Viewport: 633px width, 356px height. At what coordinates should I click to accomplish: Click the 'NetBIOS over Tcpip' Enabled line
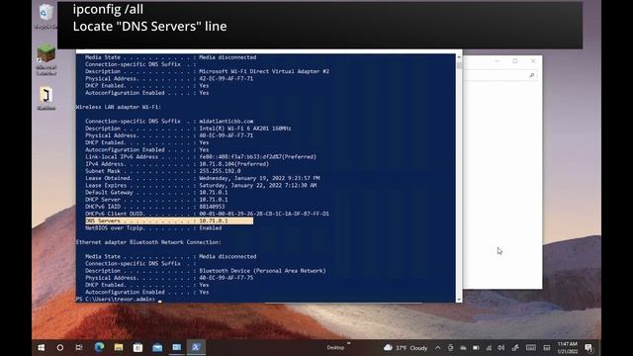point(153,228)
